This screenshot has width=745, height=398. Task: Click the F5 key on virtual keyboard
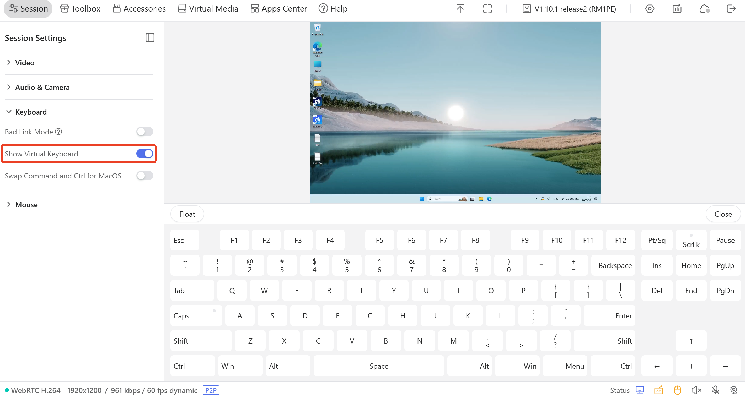click(x=379, y=240)
